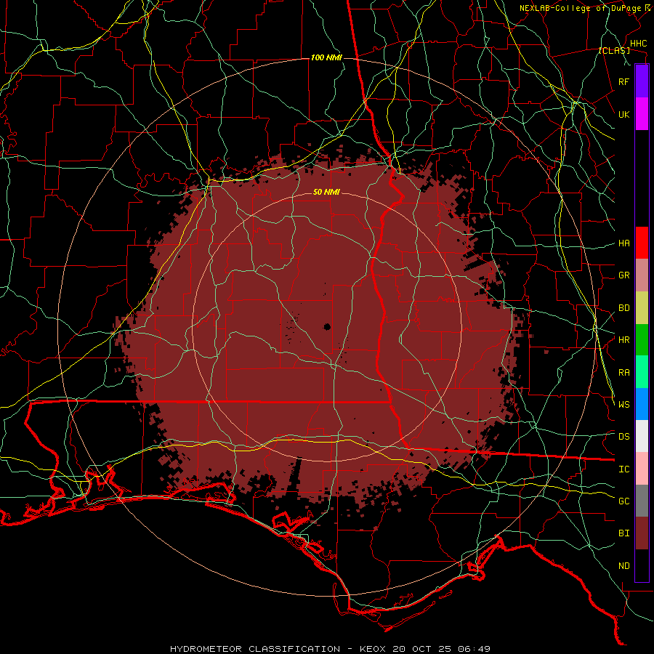Image resolution: width=654 pixels, height=654 pixels.
Task: Click the IC light pink legend swatch
Action: pyautogui.click(x=642, y=469)
